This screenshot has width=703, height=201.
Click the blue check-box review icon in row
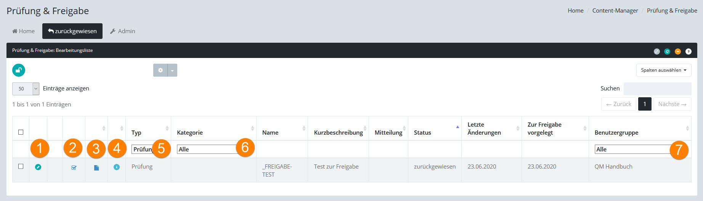coord(74,167)
